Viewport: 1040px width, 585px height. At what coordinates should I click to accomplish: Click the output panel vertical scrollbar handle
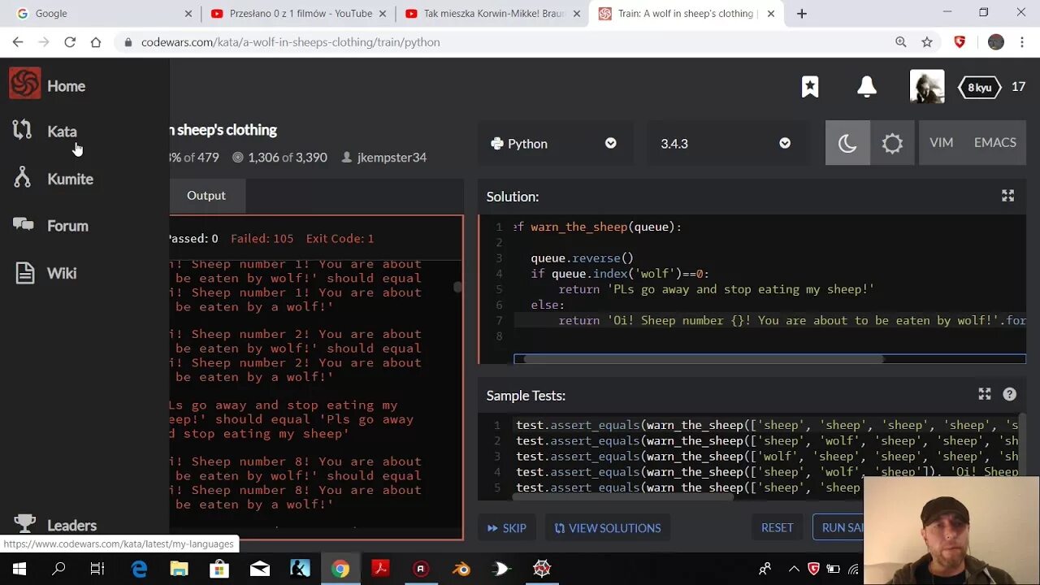(457, 287)
